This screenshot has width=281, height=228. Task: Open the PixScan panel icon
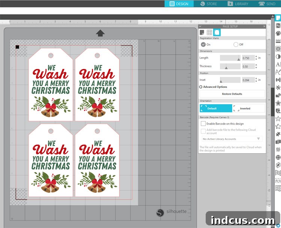click(x=278, y=25)
